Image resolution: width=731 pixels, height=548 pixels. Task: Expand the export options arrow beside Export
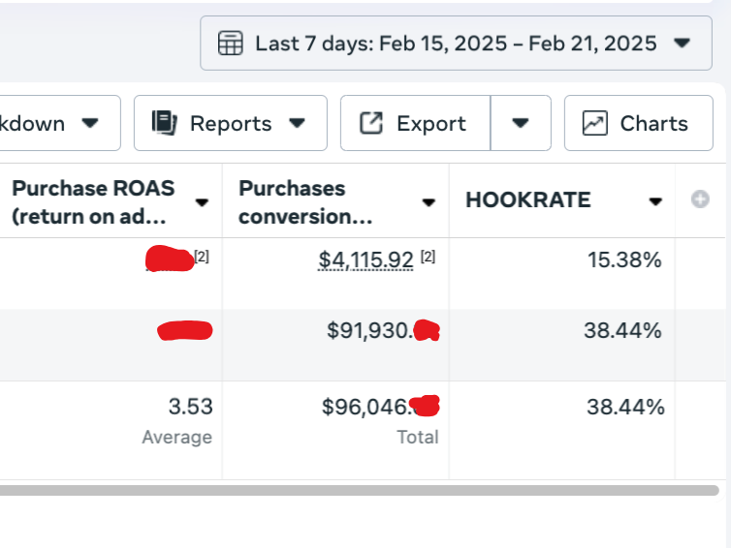521,123
